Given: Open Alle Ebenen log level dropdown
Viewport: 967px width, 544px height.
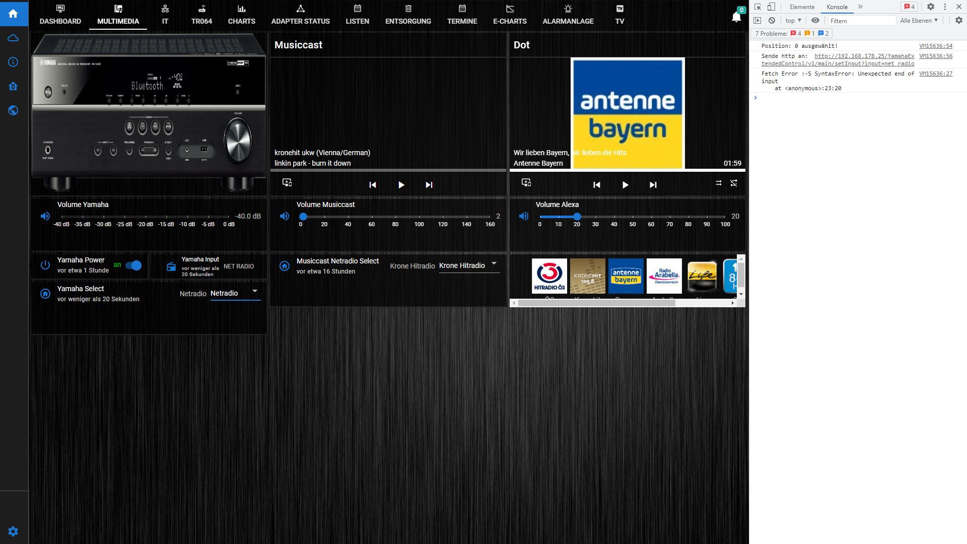Looking at the screenshot, I should pos(919,21).
